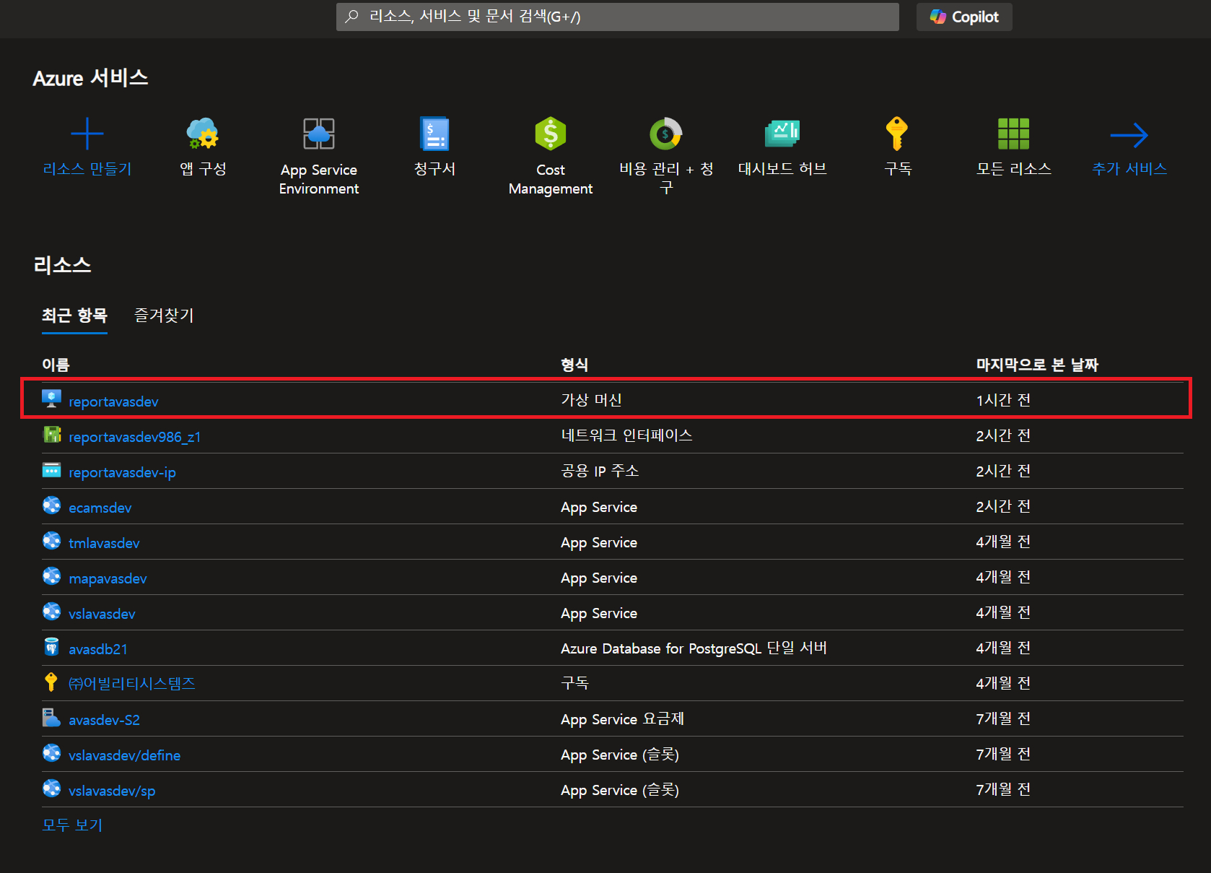Image resolution: width=1211 pixels, height=873 pixels.
Task: Click the public IP icon beside reportavasdev-ip
Action: point(51,470)
